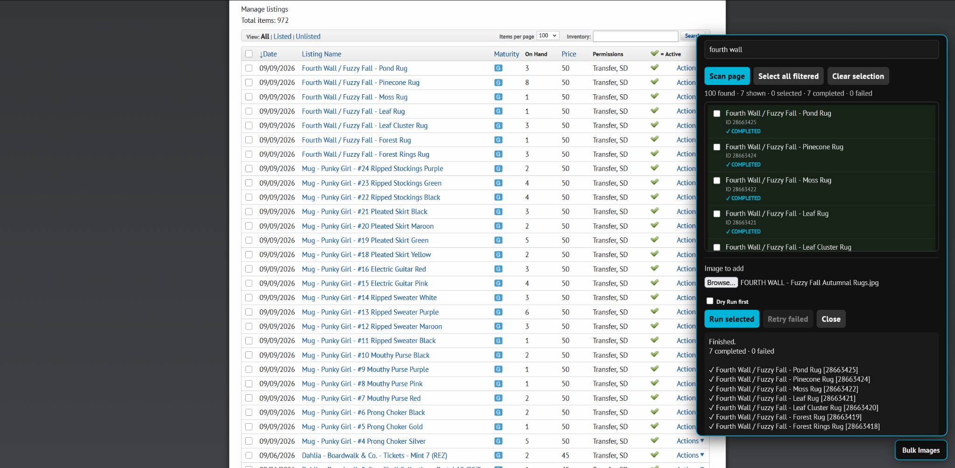The image size is (955, 468).
Task: Click the fourth wall filter text field
Action: [x=821, y=49]
